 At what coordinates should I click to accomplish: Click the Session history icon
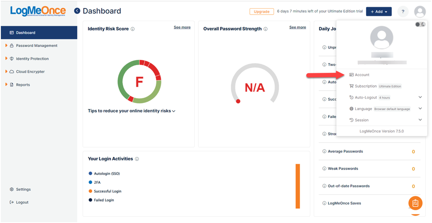click(351, 120)
